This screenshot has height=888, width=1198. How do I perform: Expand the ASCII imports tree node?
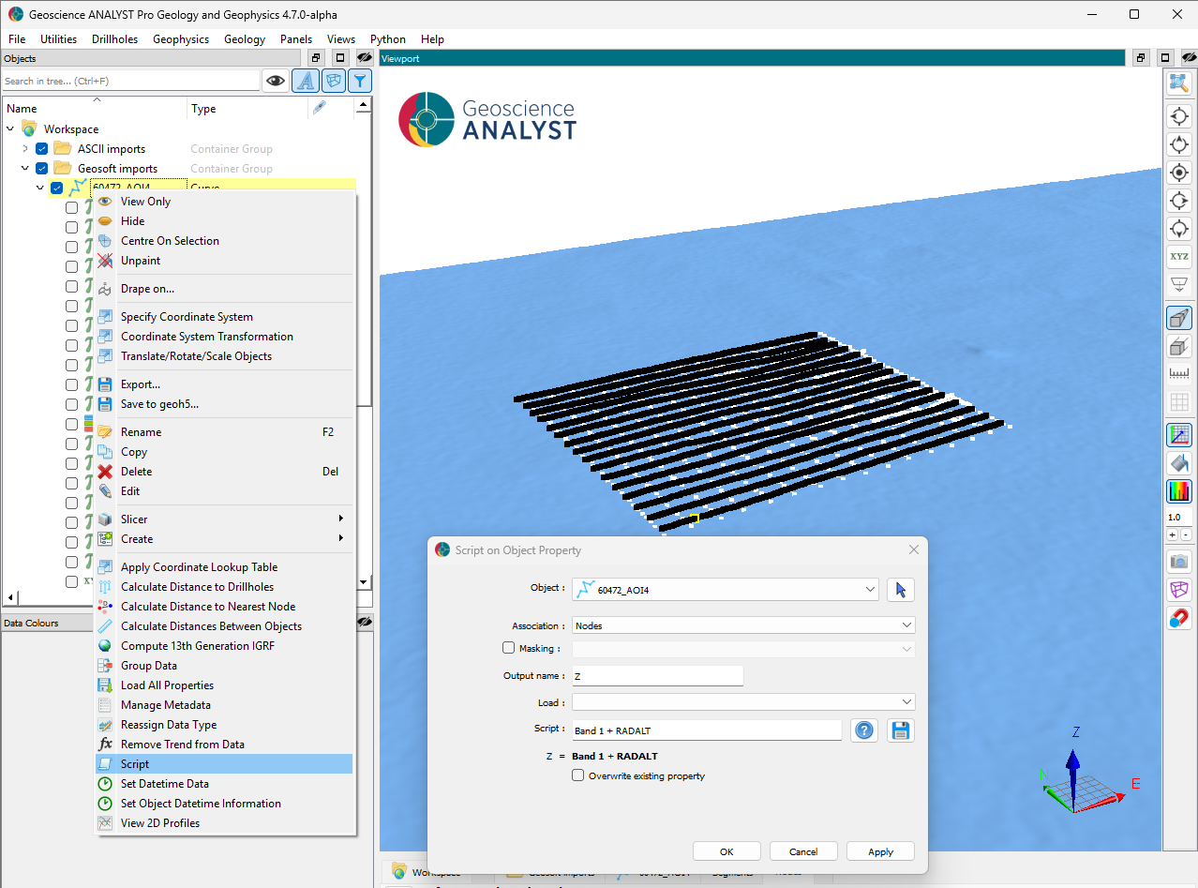pos(25,149)
